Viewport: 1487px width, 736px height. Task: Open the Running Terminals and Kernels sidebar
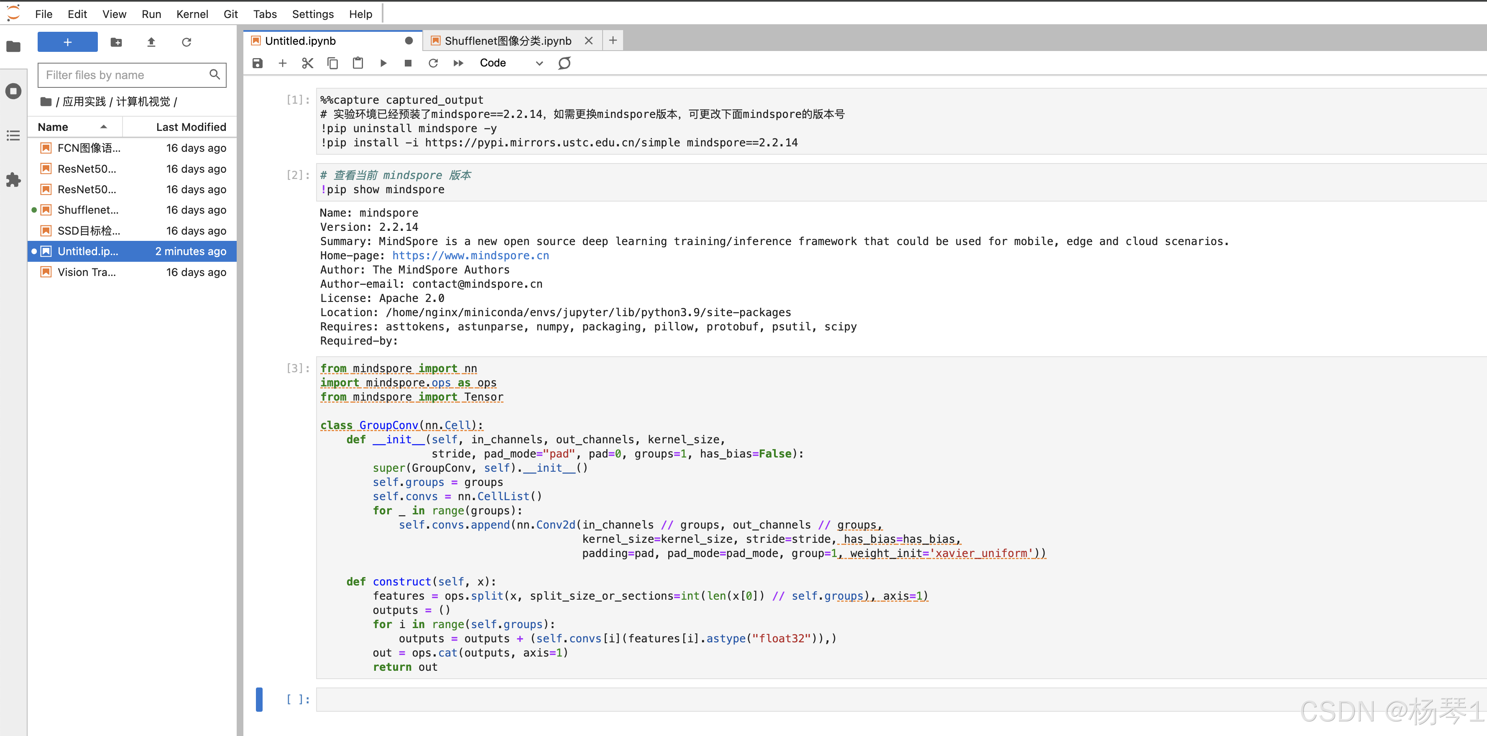[13, 91]
